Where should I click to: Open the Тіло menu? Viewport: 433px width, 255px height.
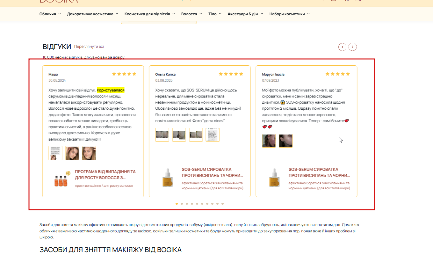tap(215, 14)
